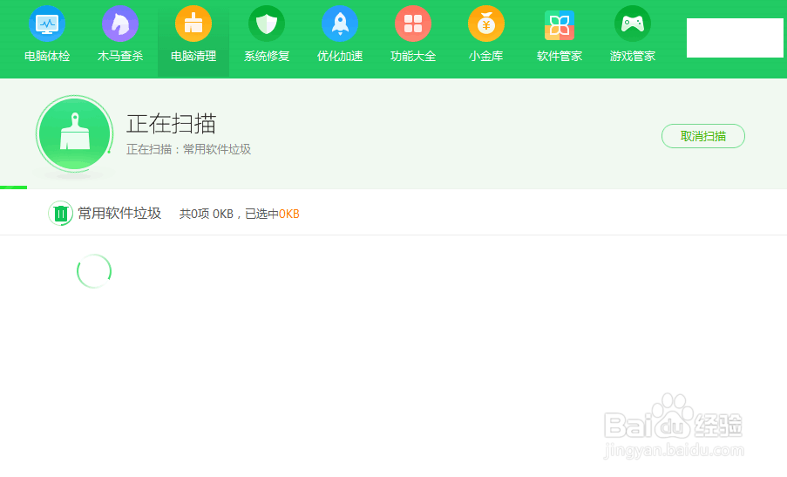The height and width of the screenshot is (477, 787).
Task: Click the 常用软件垃圾 category title
Action: 119,214
